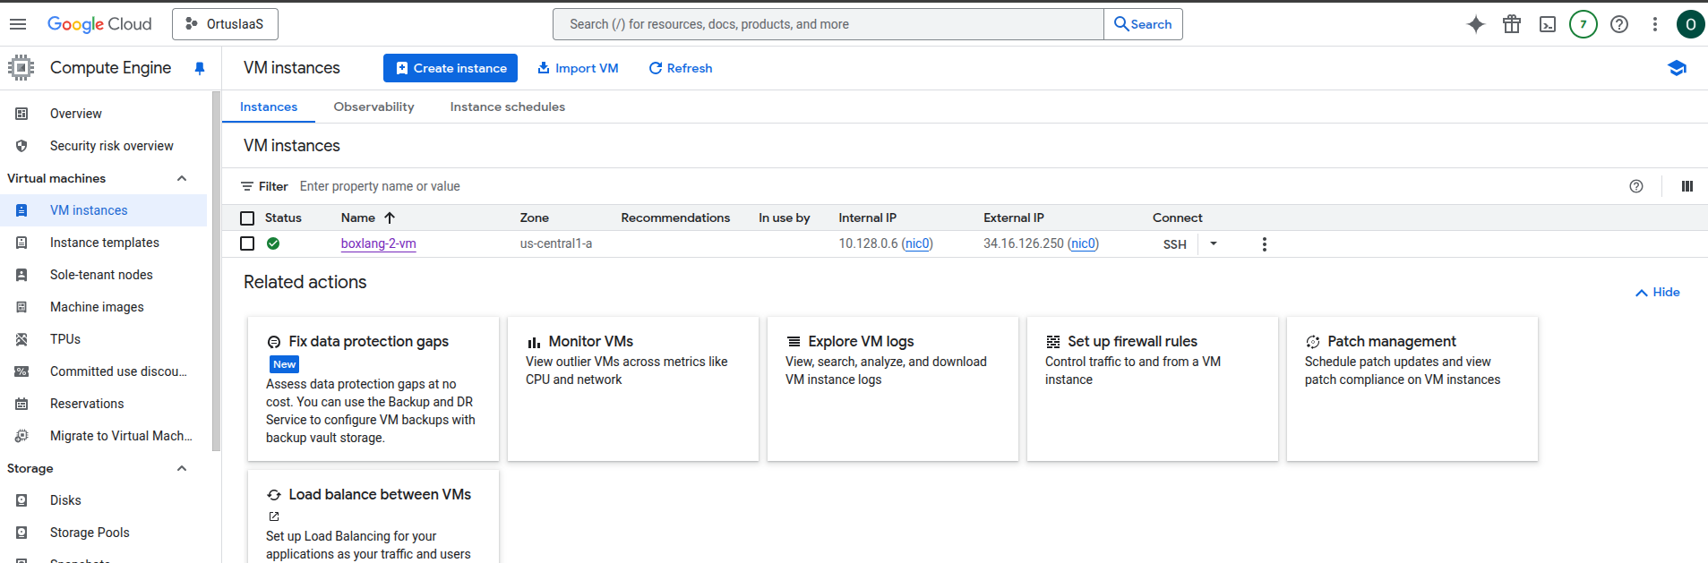The image size is (1708, 563).
Task: Click the Sole-tenant nodes icon
Action: tap(21, 275)
